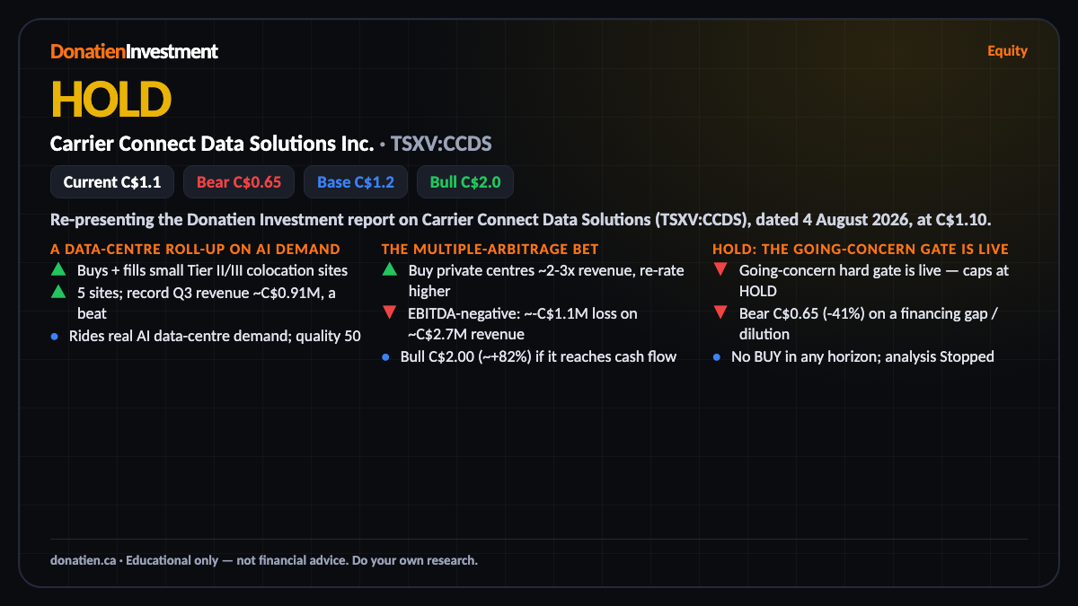The width and height of the screenshot is (1078, 606).
Task: Select the red 'Bear C$0.65' chip
Action: click(x=239, y=182)
